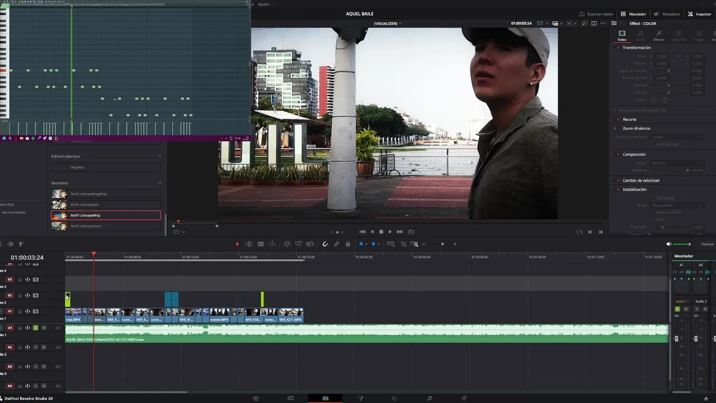
Task: Lock the V2 video track
Action: (x=20, y=295)
